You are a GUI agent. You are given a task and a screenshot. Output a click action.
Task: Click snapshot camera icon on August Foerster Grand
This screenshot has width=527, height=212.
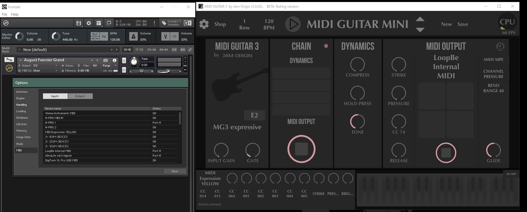click(x=105, y=60)
